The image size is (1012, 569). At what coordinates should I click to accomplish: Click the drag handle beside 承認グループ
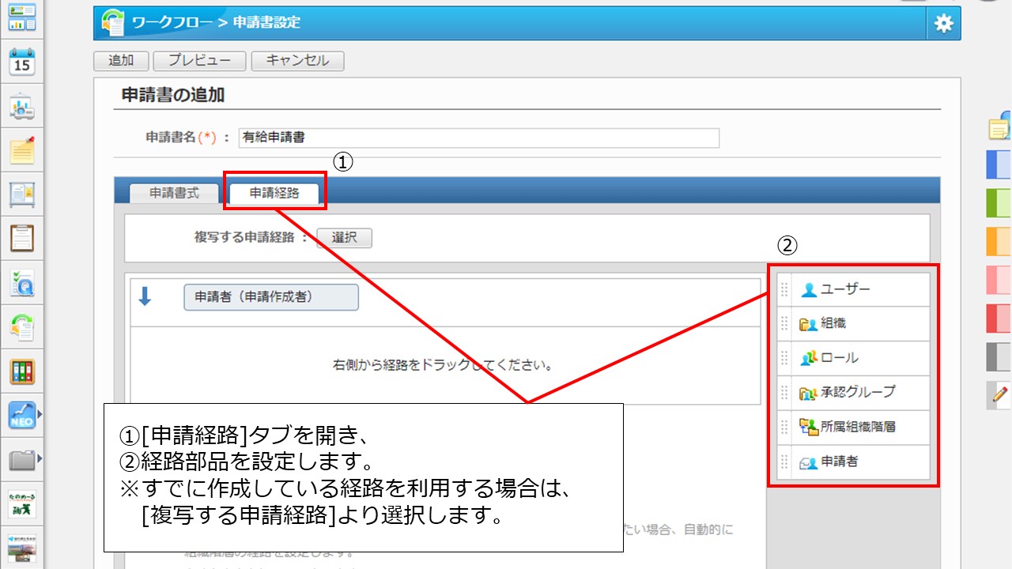pos(784,393)
